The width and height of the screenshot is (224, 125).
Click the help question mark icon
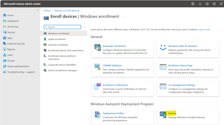pyautogui.click(x=214, y=4)
